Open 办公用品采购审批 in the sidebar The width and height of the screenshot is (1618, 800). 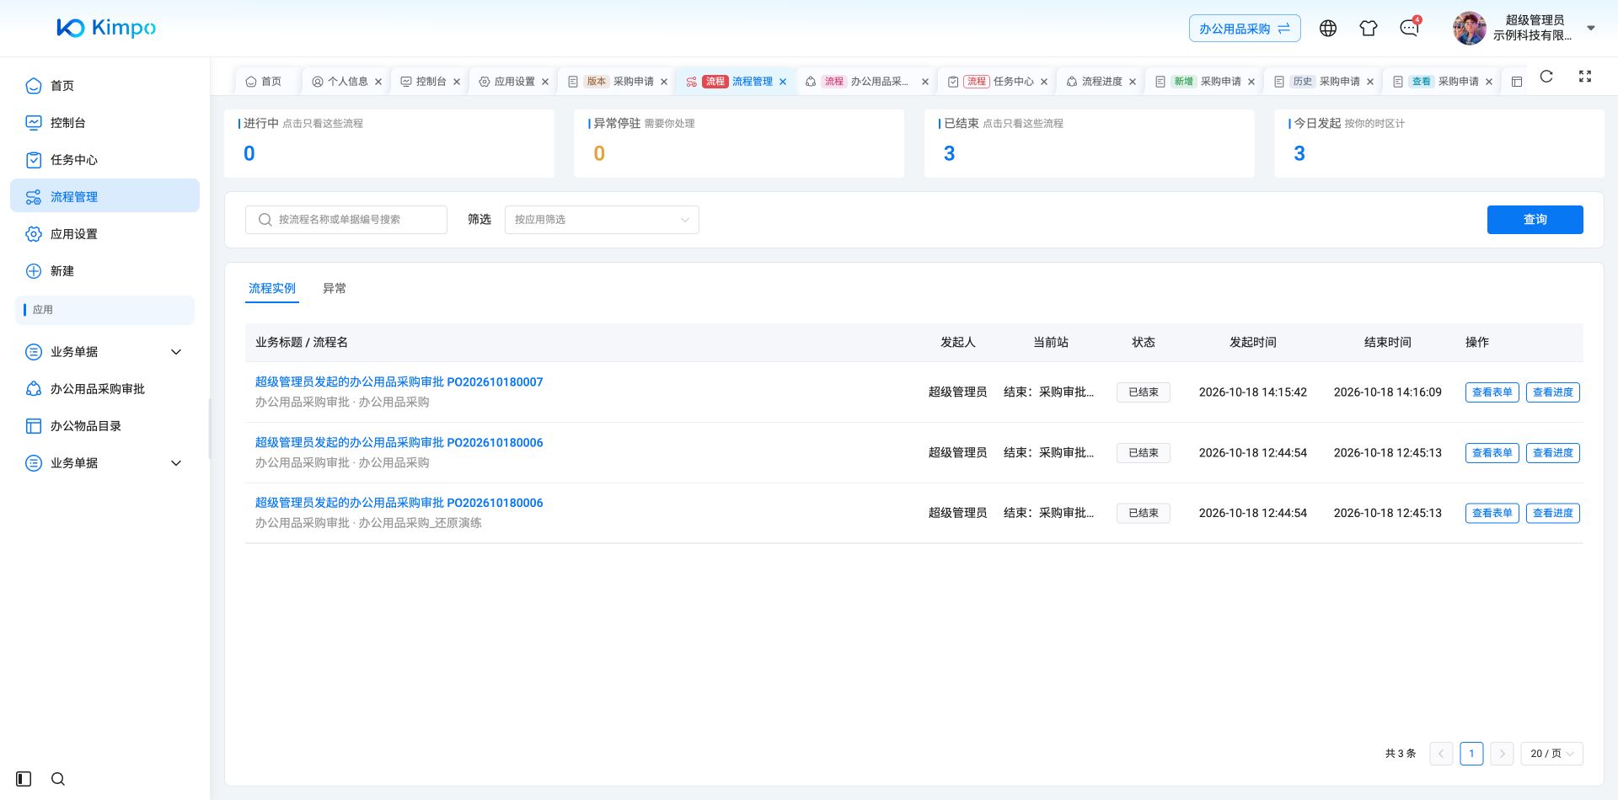coord(104,389)
